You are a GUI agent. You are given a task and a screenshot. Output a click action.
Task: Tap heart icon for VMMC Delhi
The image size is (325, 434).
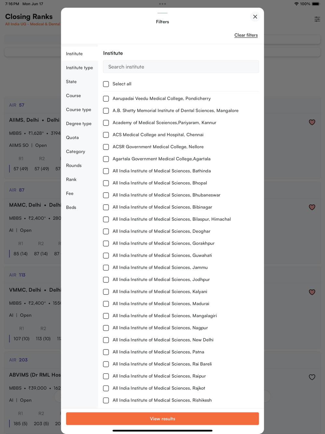click(312, 292)
